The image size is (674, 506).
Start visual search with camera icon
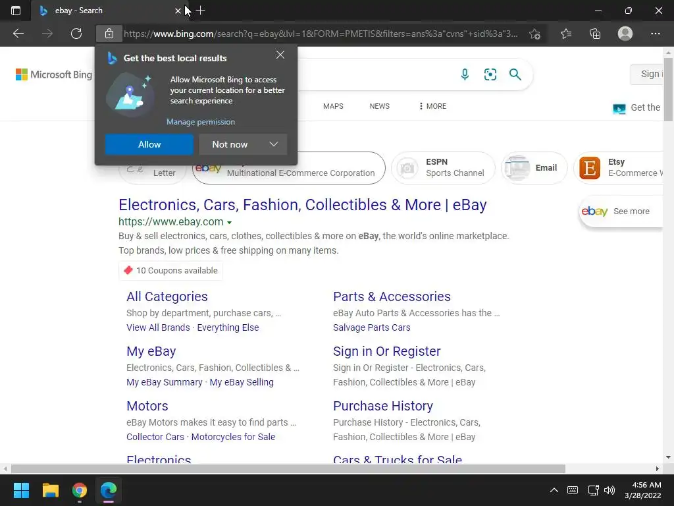490,74
